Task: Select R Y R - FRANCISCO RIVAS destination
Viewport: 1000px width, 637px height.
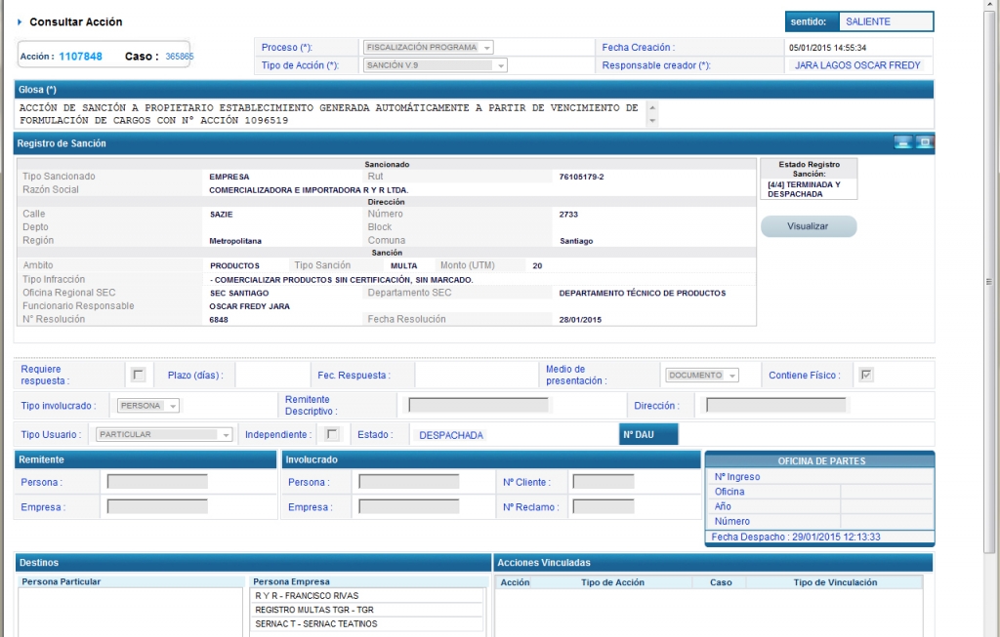Action: pyautogui.click(x=366, y=595)
